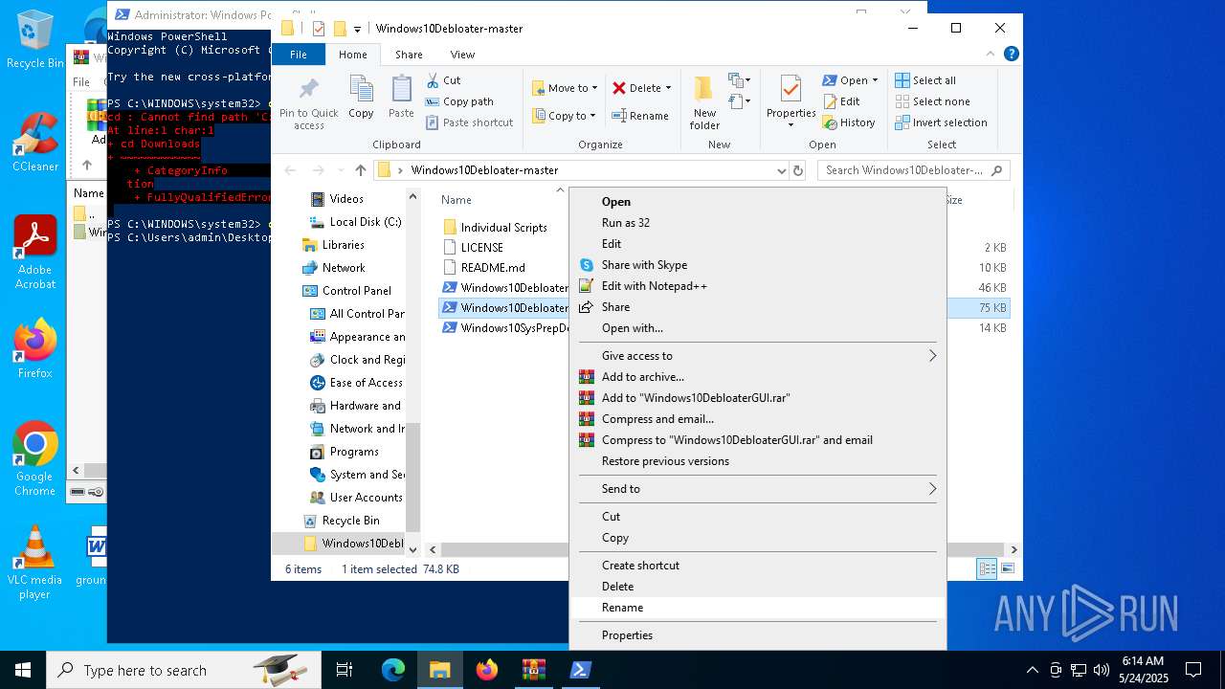Click Copy path in Clipboard group
Viewport: 1225px width, 689px height.
click(459, 101)
